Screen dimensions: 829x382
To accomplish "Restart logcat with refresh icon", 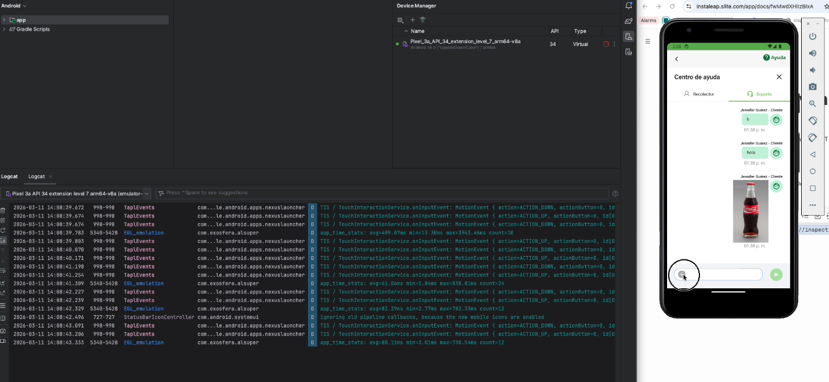I will coord(3,230).
